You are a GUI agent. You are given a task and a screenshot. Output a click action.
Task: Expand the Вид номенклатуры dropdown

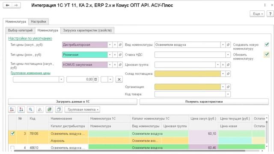point(223,45)
